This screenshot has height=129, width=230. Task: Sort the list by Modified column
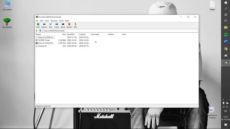(x=71, y=34)
